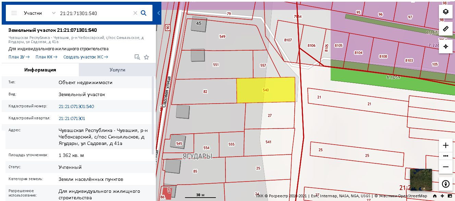Click parcel label 8107 on the map

(288, 40)
